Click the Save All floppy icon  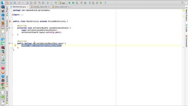(x=11, y=3)
